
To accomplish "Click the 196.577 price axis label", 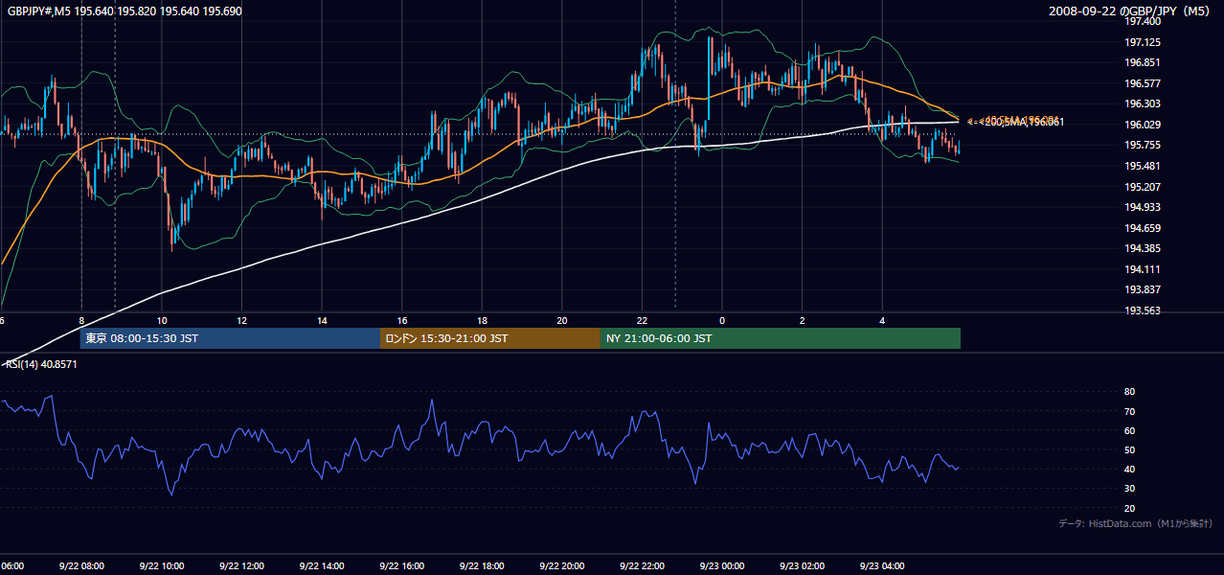I will coord(1144,83).
